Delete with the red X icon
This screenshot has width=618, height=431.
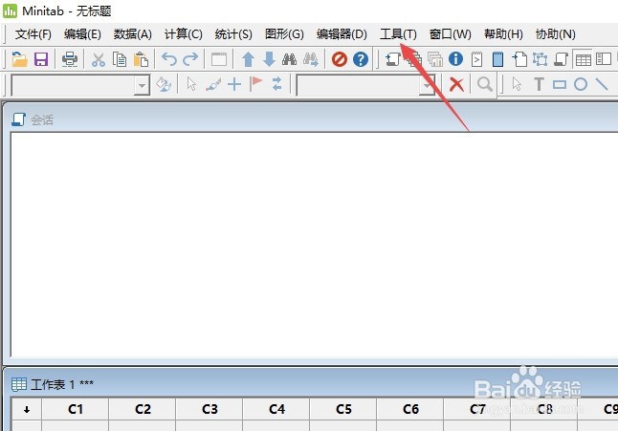pyautogui.click(x=456, y=85)
